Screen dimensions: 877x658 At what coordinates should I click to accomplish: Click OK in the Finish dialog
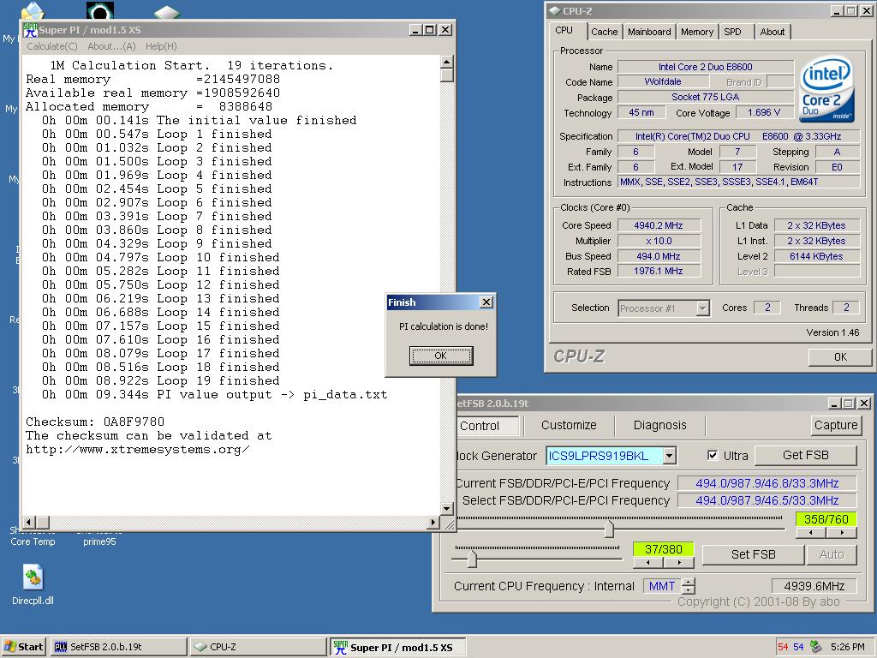click(441, 356)
